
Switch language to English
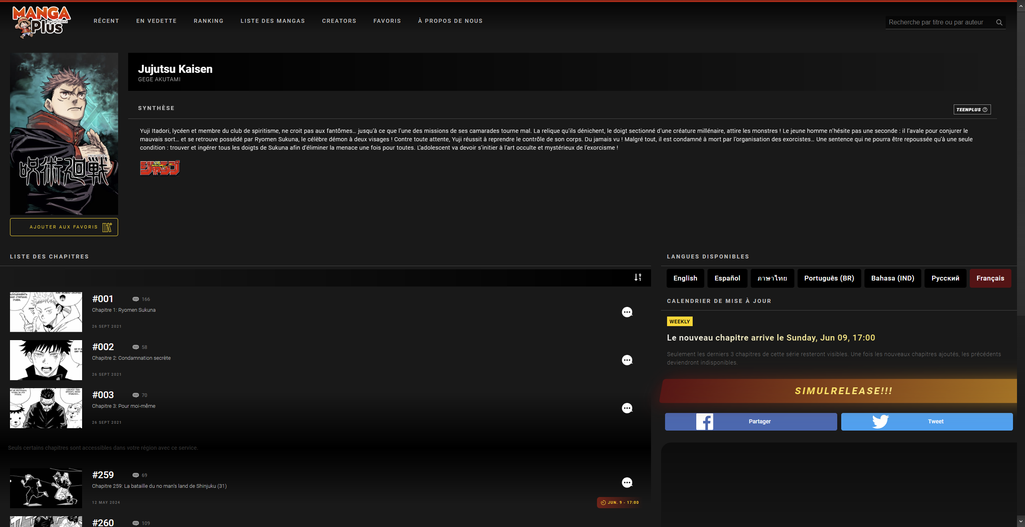coord(685,278)
